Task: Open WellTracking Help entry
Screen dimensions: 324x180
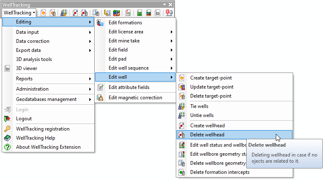Action: click(48, 138)
